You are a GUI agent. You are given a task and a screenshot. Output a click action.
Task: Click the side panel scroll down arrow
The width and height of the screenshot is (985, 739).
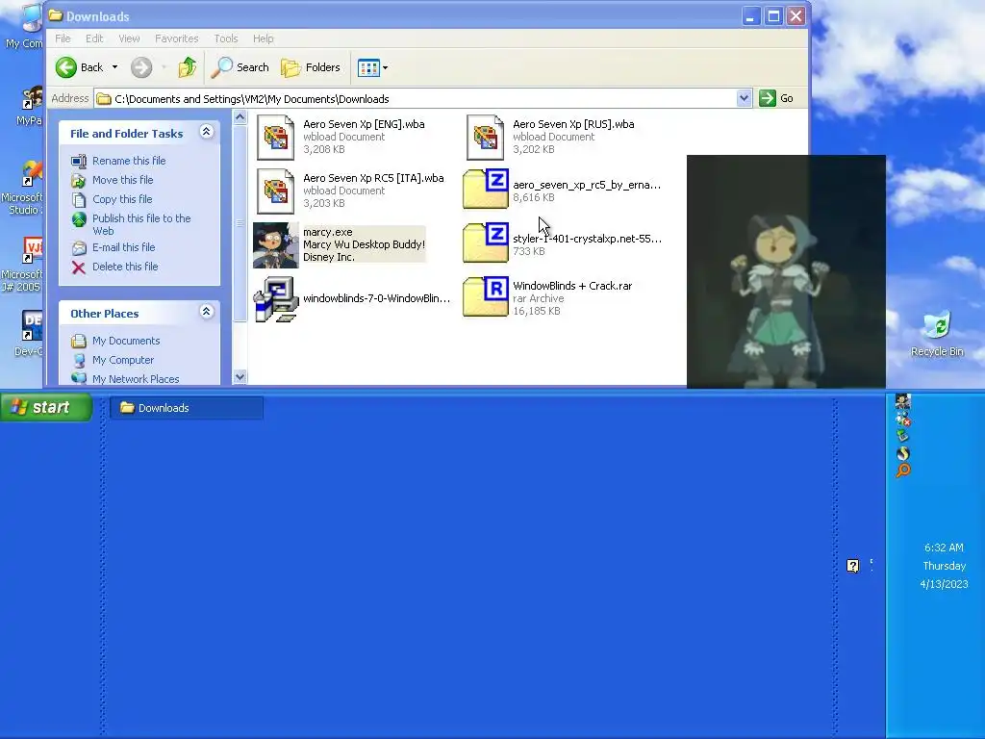[240, 377]
